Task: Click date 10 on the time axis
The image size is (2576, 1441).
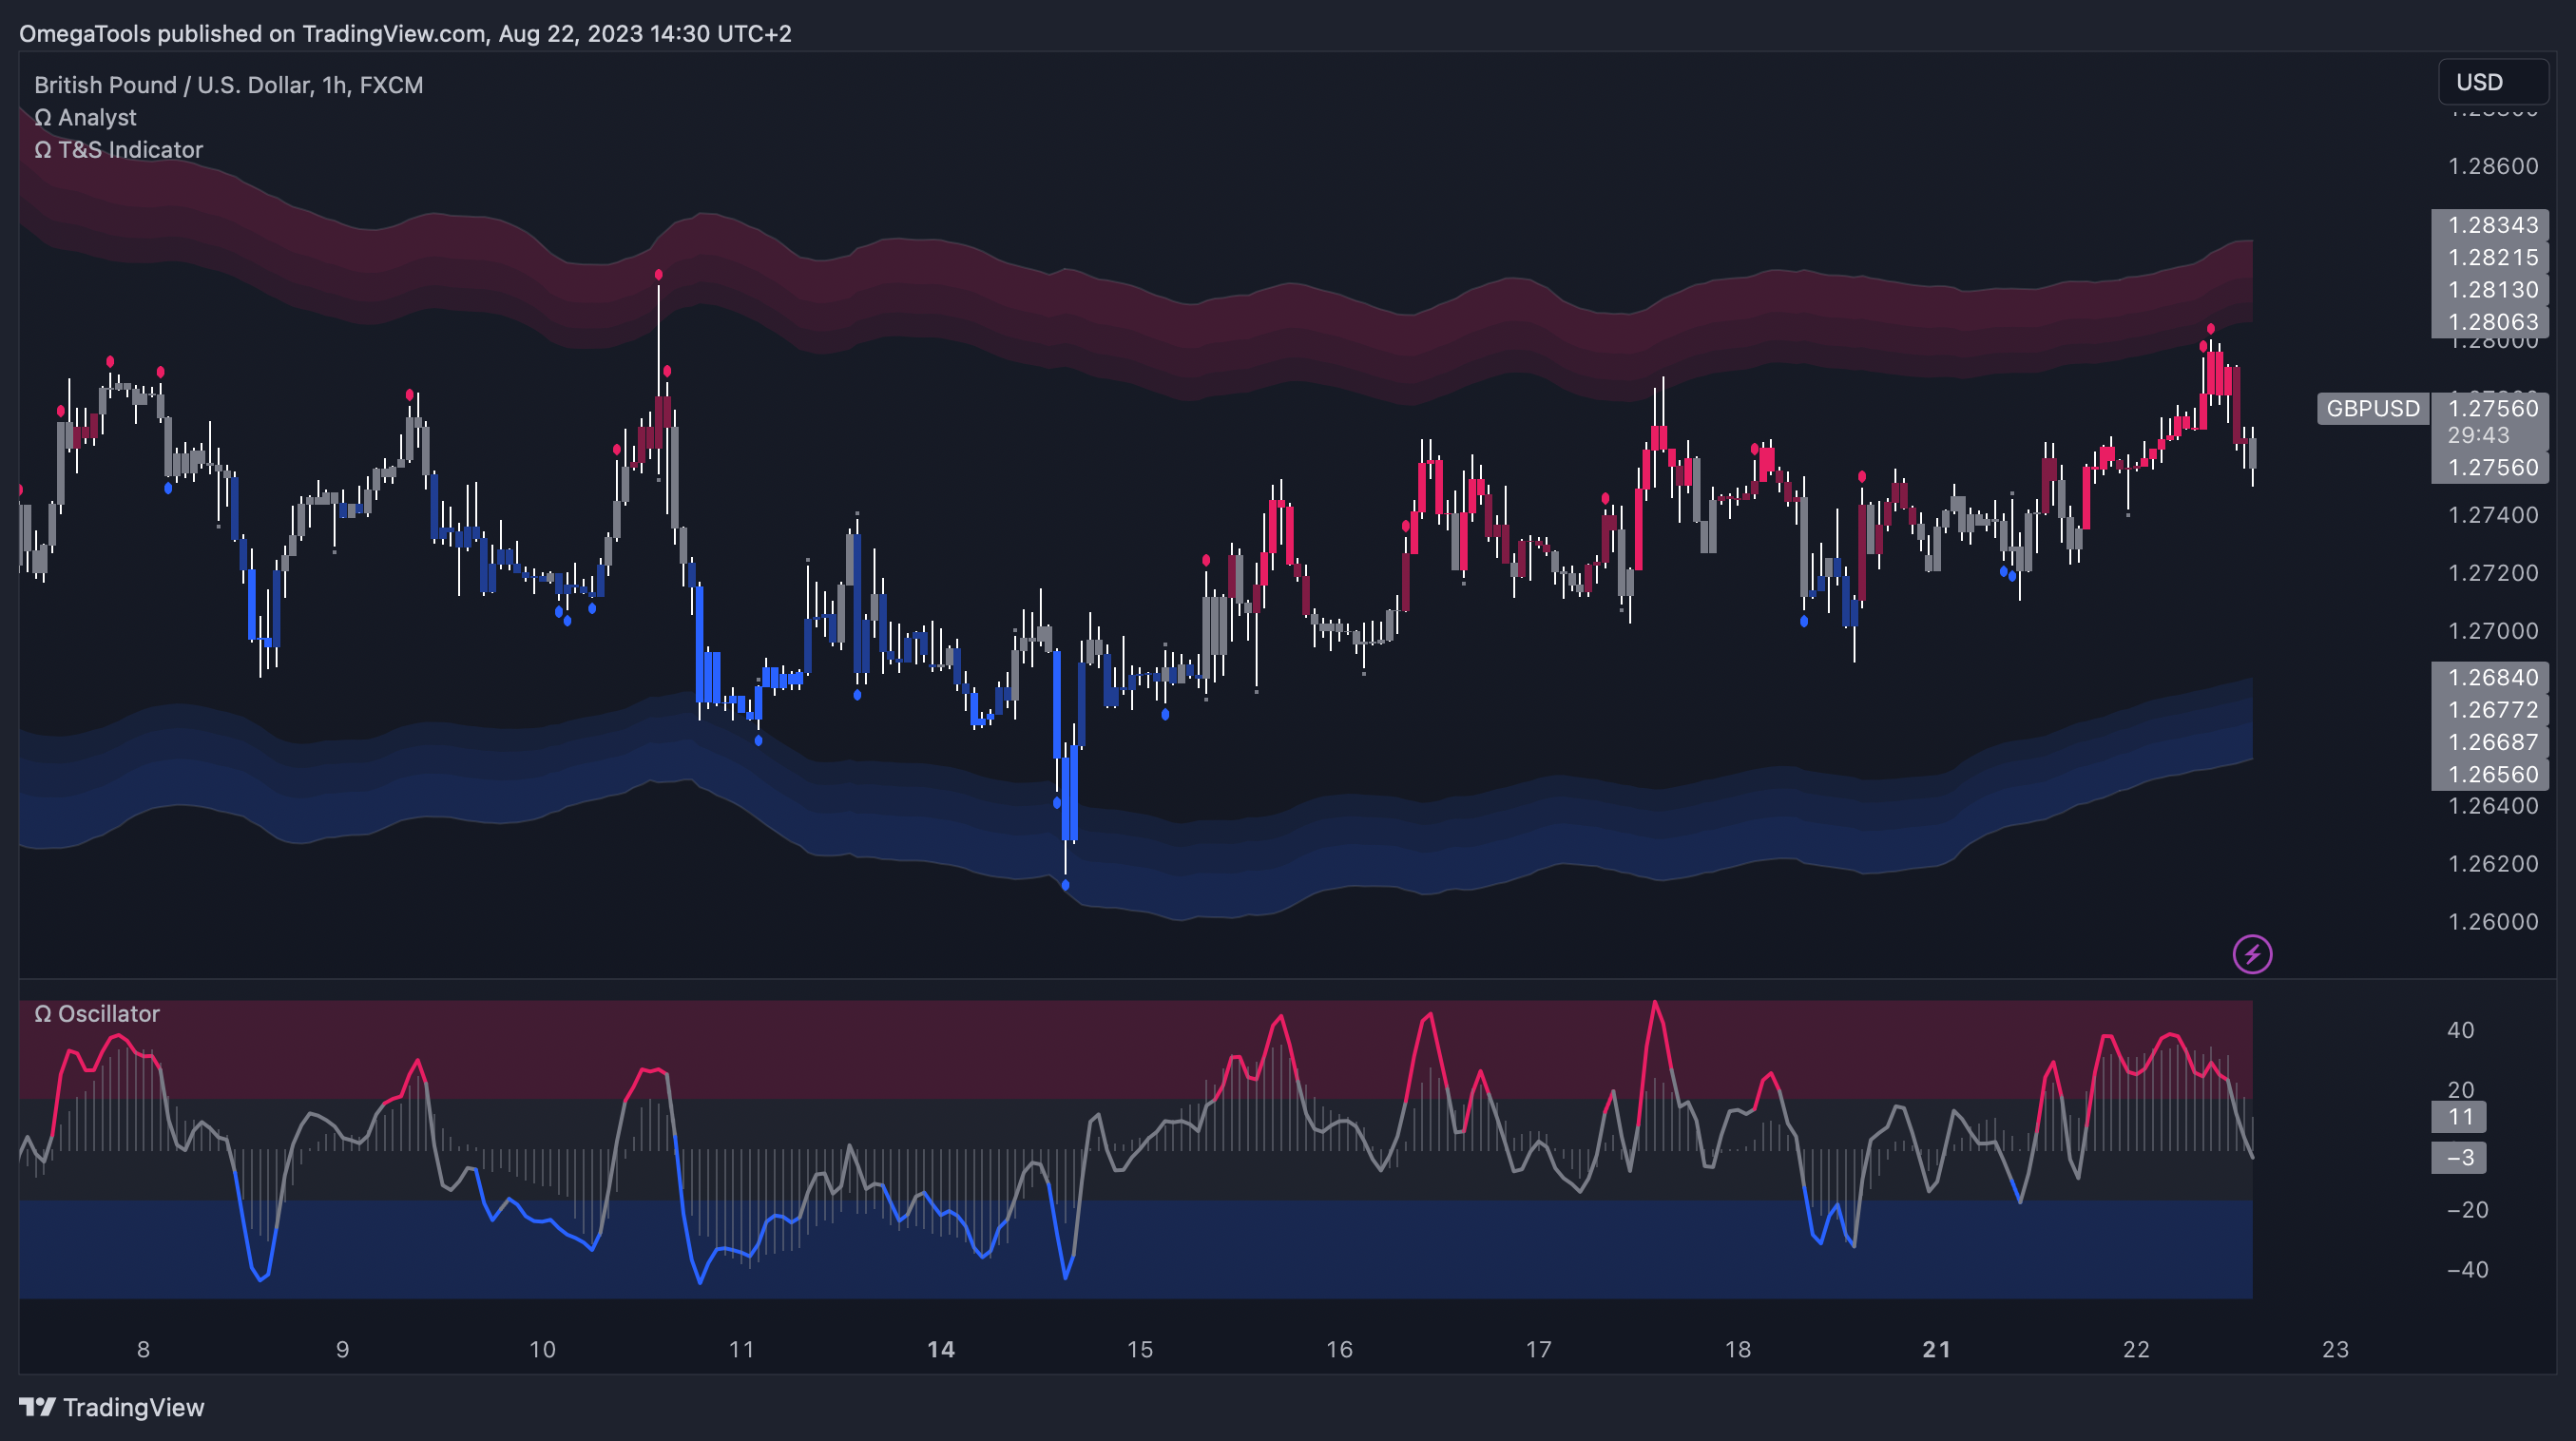Action: coord(542,1349)
